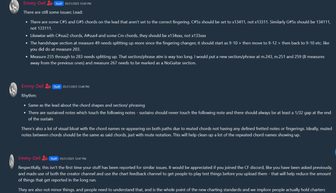Click the Staff badge on the 12:45 PM post
Image resolution: width=336 pixels, height=193 pixels.
[x=58, y=3]
